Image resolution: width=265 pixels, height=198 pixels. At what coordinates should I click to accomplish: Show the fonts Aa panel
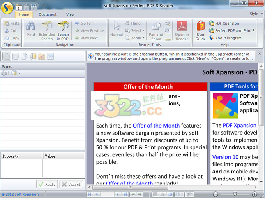coord(42,56)
